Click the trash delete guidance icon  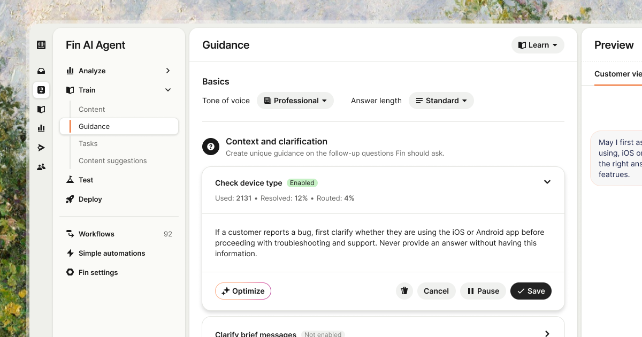404,291
